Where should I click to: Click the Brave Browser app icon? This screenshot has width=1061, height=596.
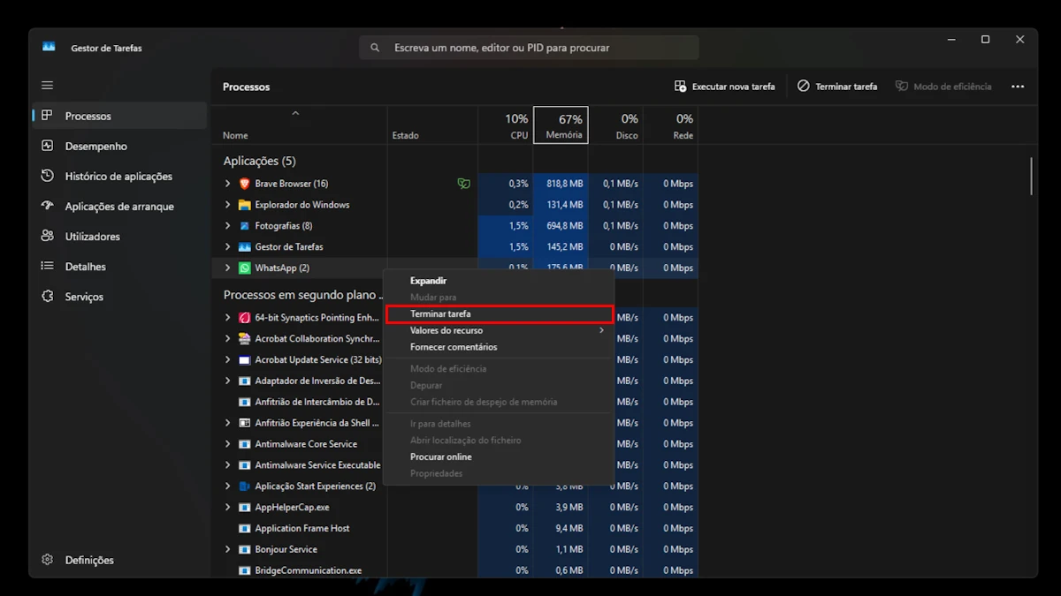point(245,184)
